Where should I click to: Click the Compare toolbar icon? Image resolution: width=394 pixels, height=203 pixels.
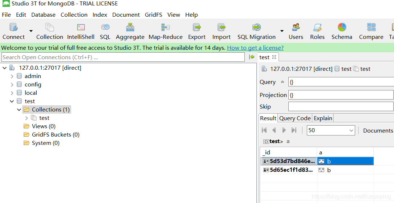pyautogui.click(x=371, y=31)
